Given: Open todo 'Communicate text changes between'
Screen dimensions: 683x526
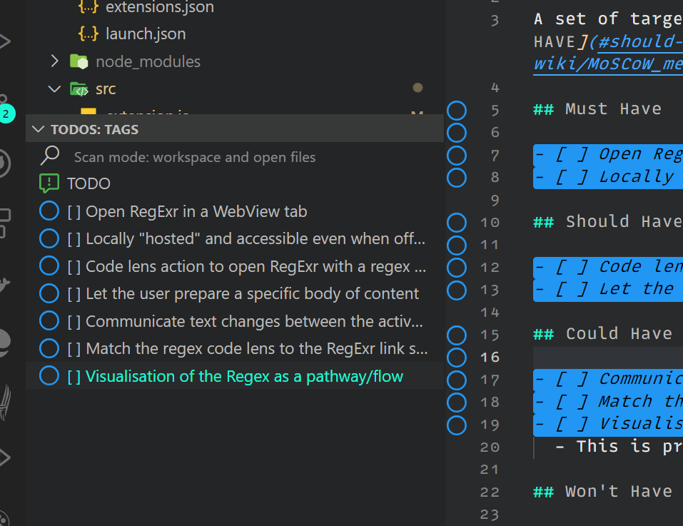Looking at the screenshot, I should (x=246, y=321).
